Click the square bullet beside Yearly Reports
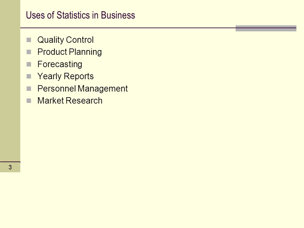 point(29,76)
